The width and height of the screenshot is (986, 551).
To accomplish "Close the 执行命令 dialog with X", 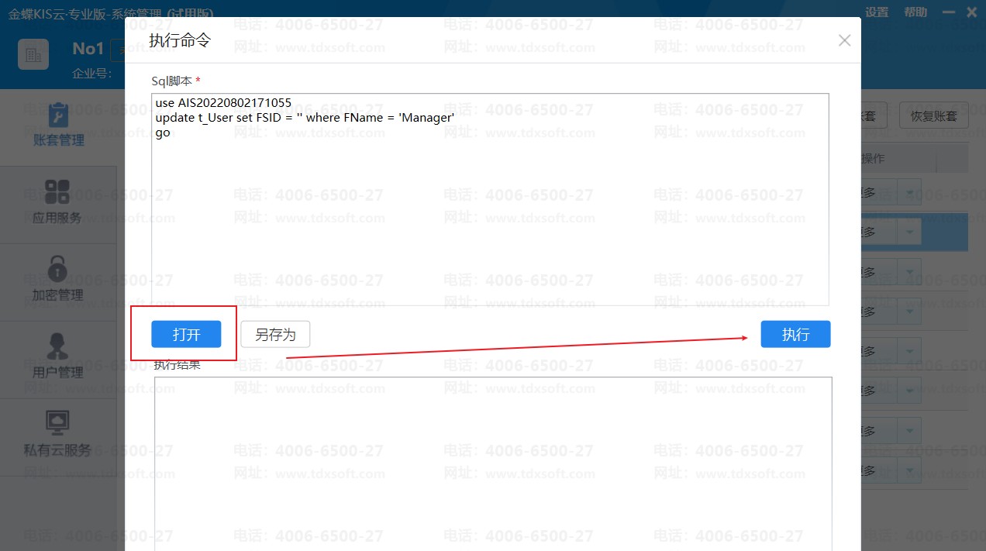I will pos(844,40).
